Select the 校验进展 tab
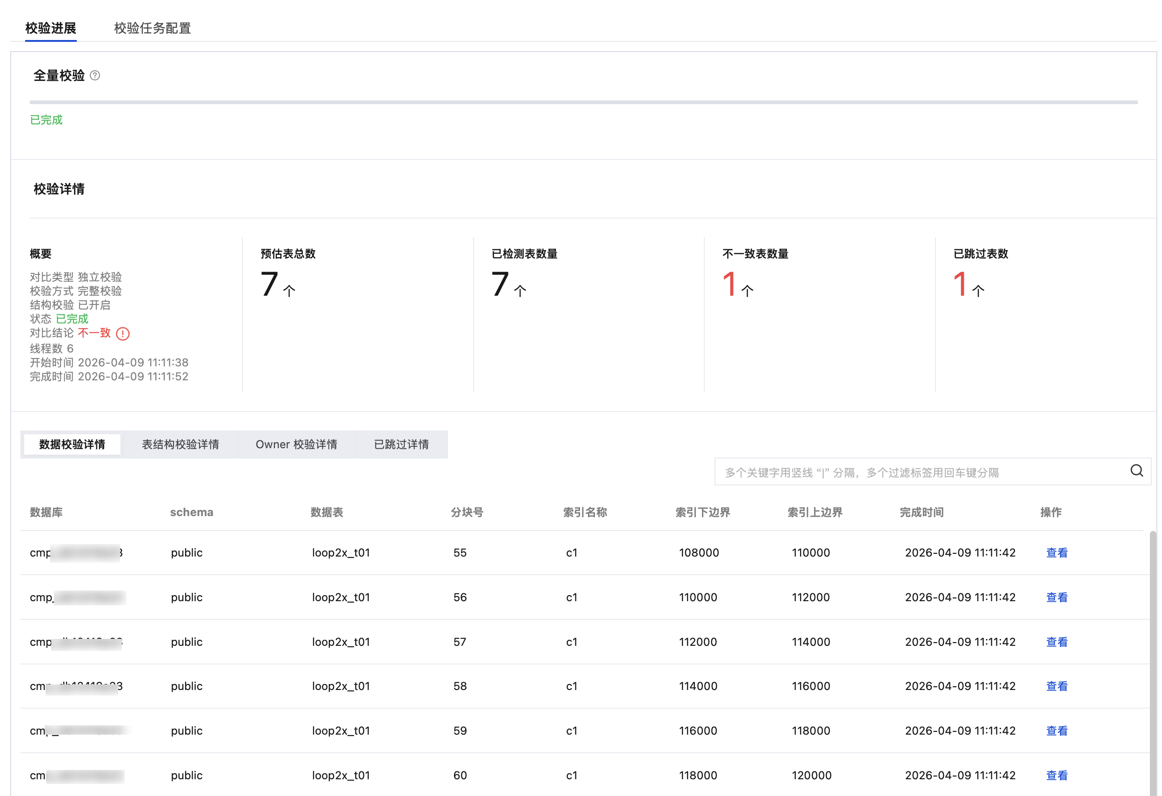Viewport: 1162px width, 796px height. click(51, 28)
